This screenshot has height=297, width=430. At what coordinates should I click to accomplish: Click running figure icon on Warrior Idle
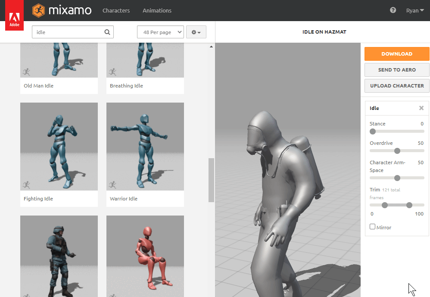tap(113, 184)
